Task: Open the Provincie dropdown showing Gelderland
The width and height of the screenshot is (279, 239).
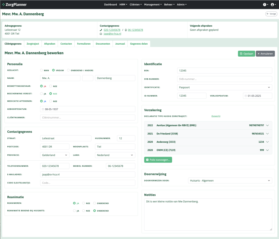Action: 54,155
